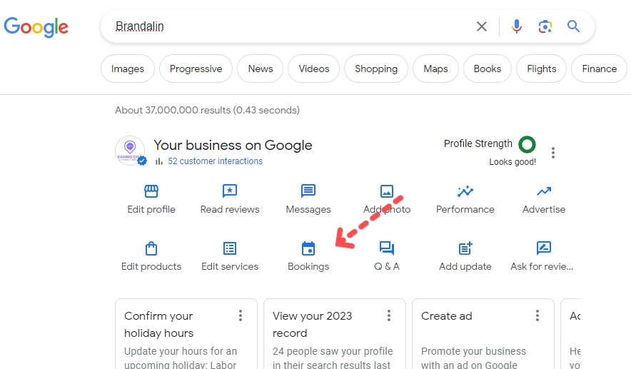Screen dimensions: 631x369
Task: Open Google Lens image search
Action: [545, 26]
